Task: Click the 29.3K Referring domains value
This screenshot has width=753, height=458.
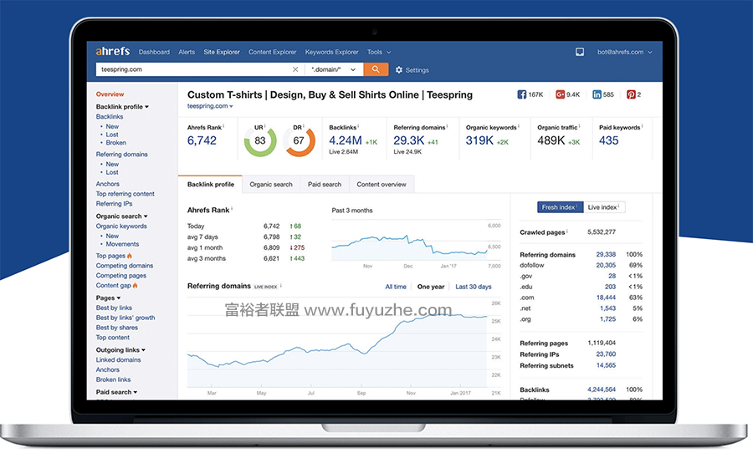Action: [408, 140]
